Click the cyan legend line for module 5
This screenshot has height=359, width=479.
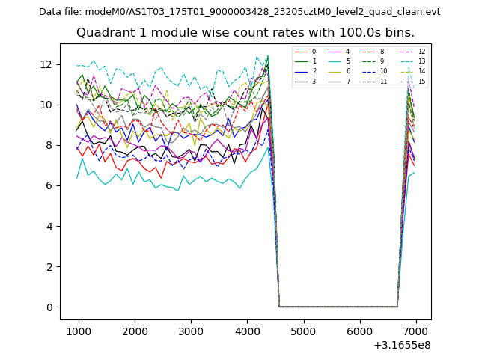point(336,61)
